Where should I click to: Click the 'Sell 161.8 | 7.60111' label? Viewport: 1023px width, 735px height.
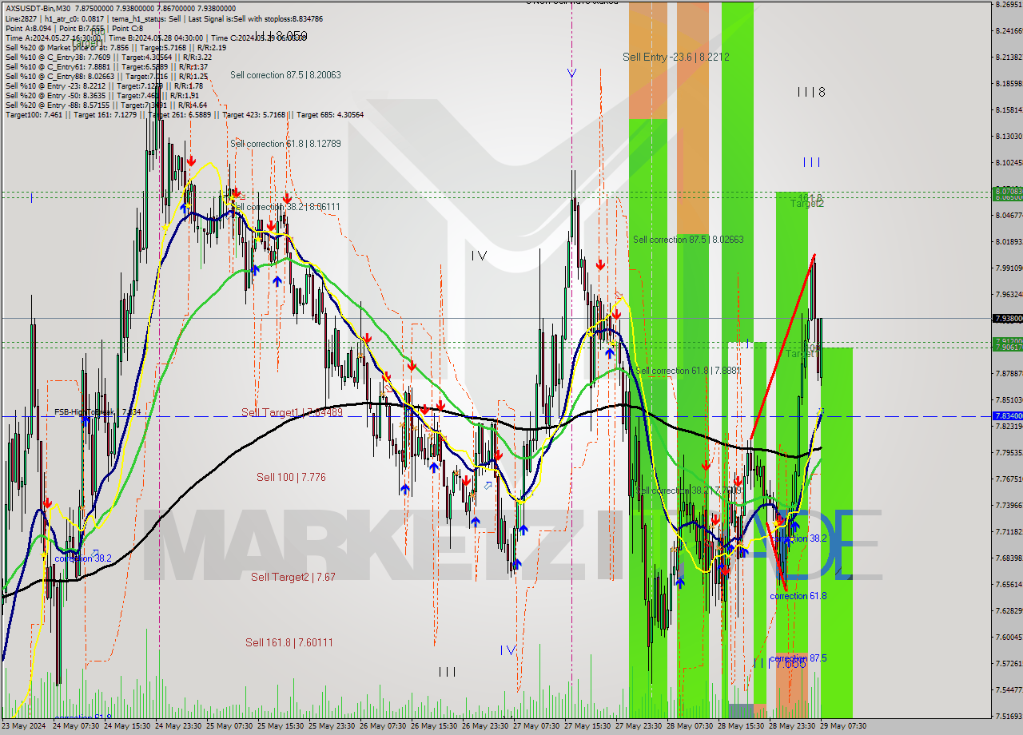click(x=289, y=642)
